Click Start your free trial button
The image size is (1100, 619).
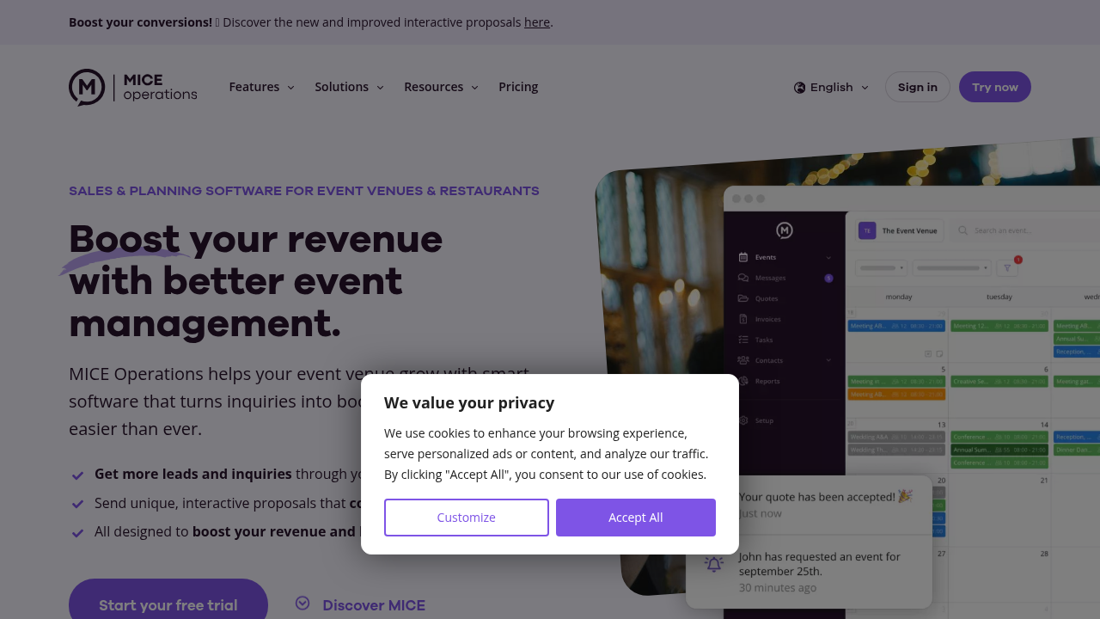pos(168,604)
